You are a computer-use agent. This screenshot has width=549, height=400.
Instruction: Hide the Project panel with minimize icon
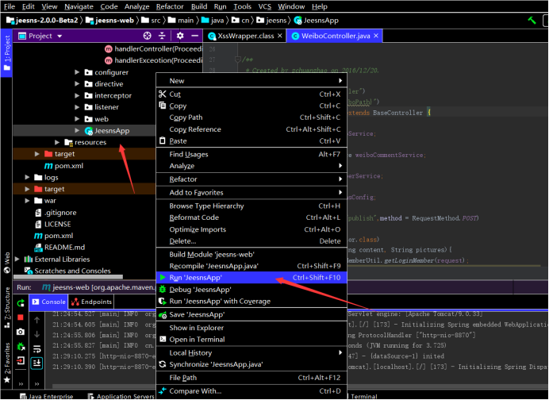(x=194, y=36)
